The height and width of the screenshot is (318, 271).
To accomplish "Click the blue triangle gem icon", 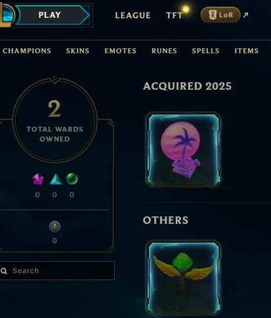I will point(56,179).
